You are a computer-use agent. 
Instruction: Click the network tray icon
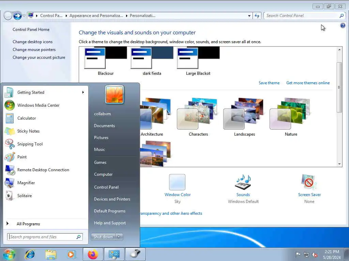coord(306,255)
